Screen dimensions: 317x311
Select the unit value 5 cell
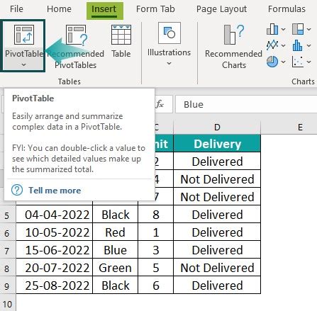[x=156, y=268]
